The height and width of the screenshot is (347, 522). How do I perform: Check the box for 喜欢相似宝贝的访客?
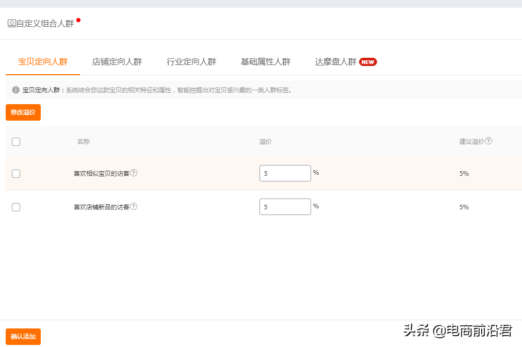(16, 174)
